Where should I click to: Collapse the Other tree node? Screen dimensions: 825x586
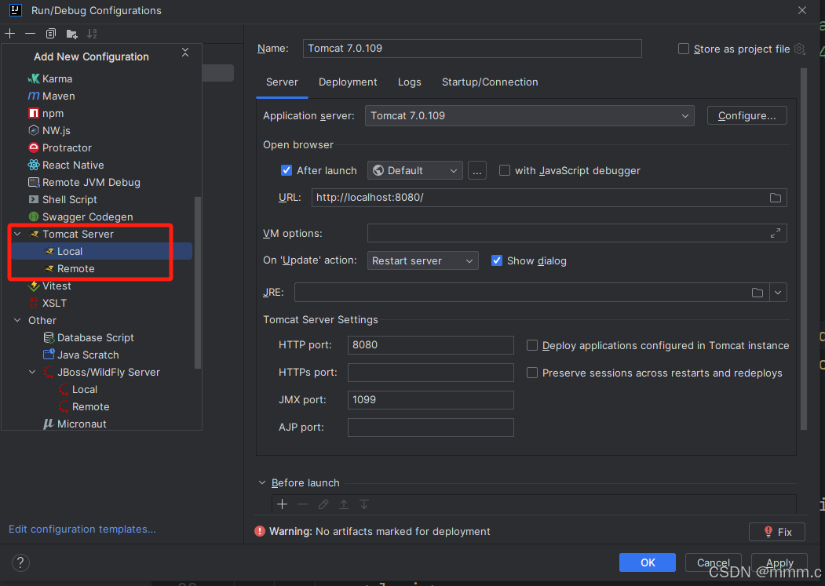pos(17,320)
